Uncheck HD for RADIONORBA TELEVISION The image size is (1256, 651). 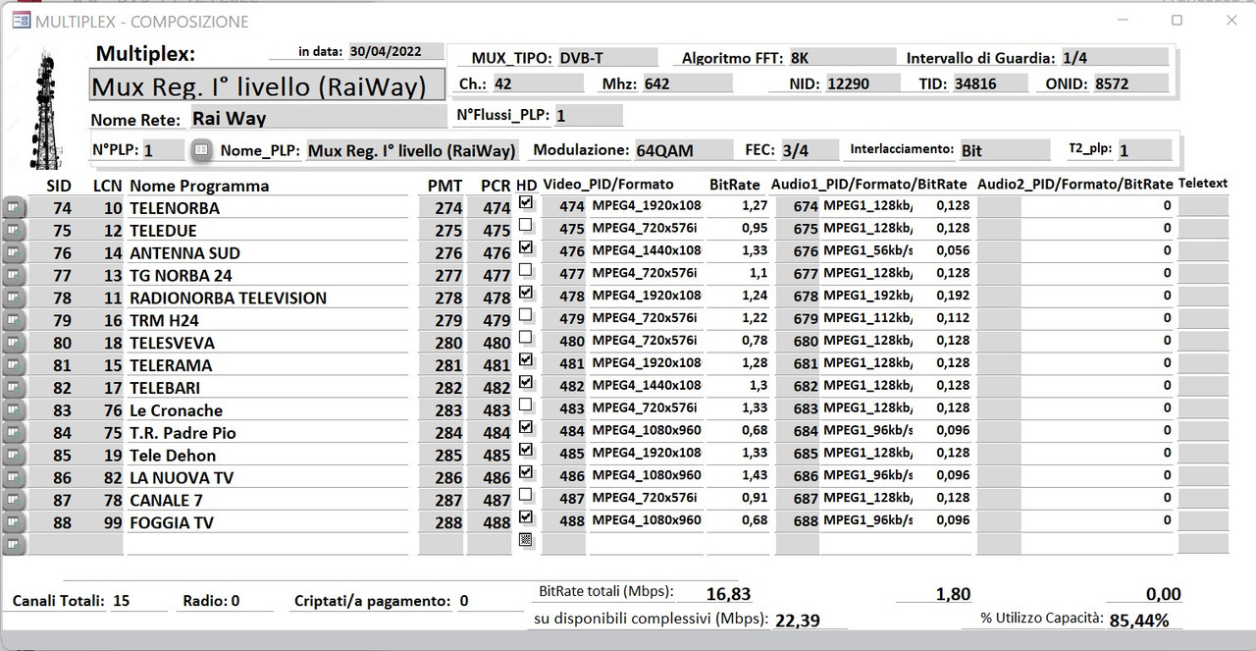pos(526,293)
